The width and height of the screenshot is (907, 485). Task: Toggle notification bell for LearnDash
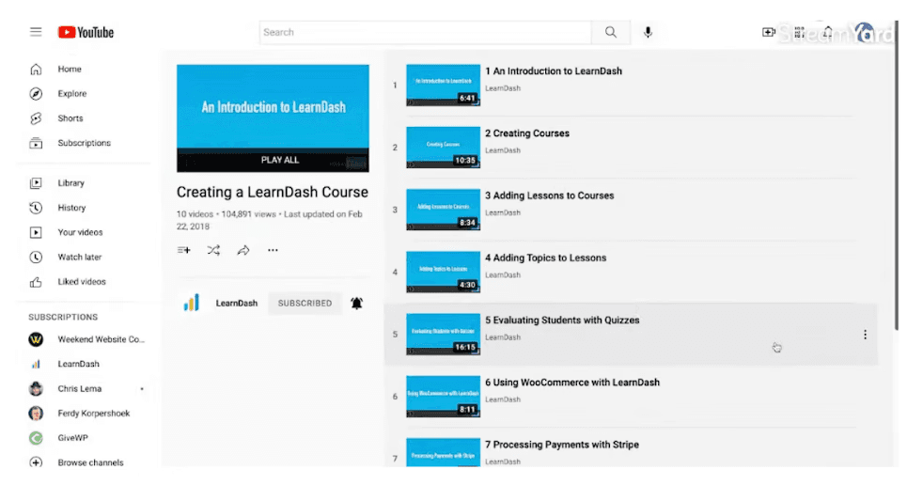(x=357, y=304)
